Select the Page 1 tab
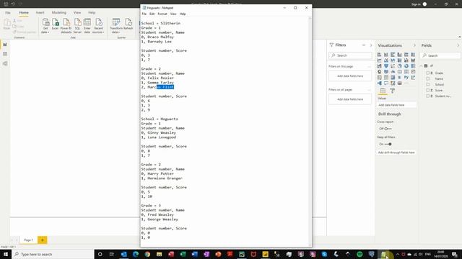Viewport: 462px width, 259px height. (x=29, y=240)
